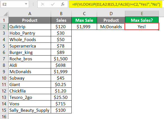Select the 'Giant' cell
The image size is (164, 119).
coord(30,84)
